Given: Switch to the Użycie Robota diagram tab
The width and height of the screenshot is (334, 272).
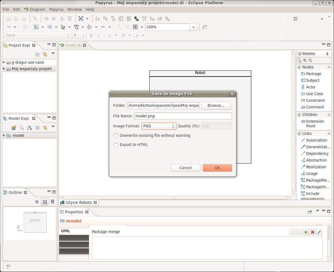Looking at the screenshot, I should coord(78,203).
